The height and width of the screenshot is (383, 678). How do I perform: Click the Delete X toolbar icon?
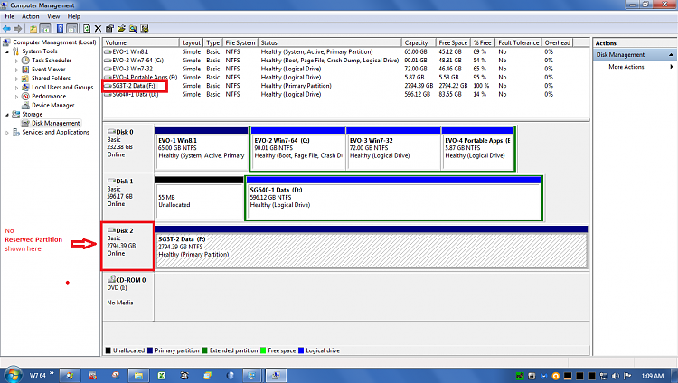click(99, 29)
